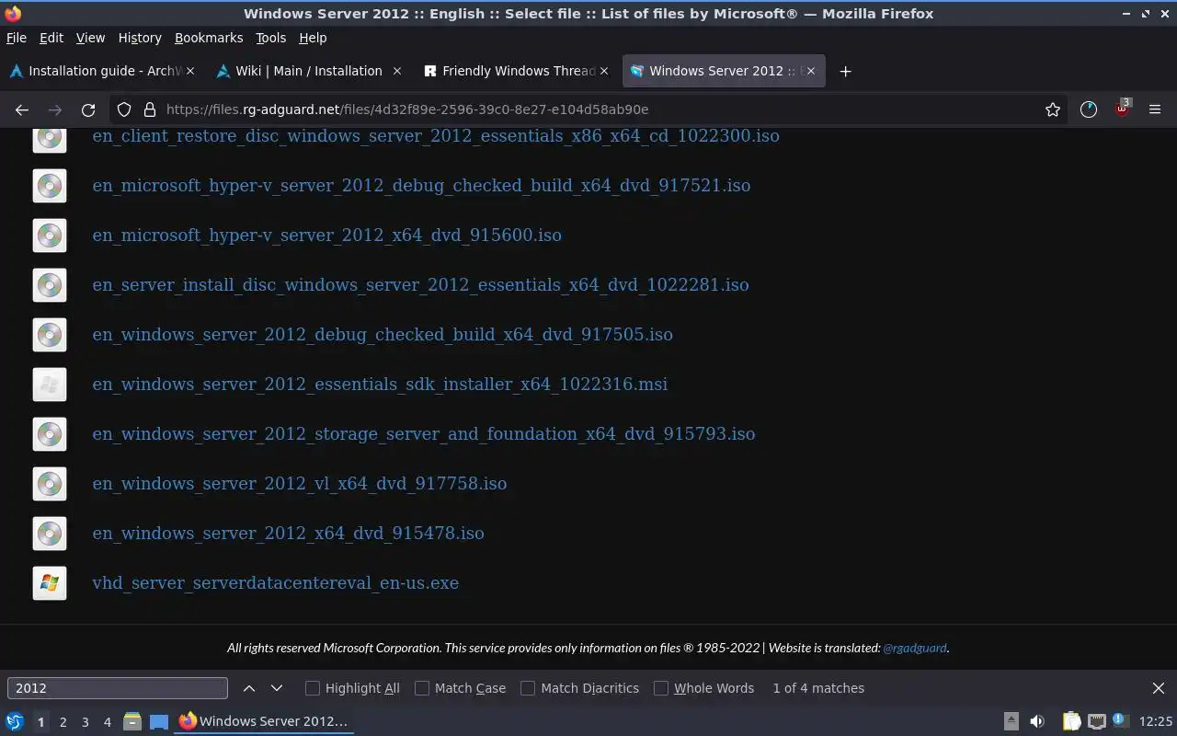
Task: Click disc icon next to hyper-v debug_checked_build ISO
Action: (50, 186)
